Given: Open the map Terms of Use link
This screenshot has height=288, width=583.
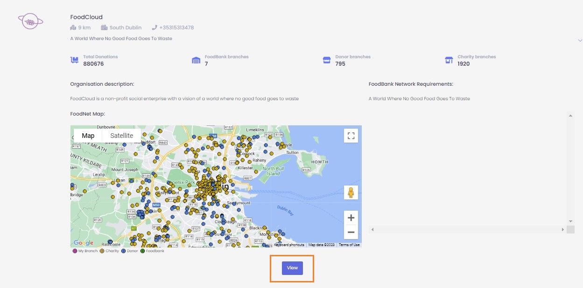Looking at the screenshot, I should click(349, 245).
